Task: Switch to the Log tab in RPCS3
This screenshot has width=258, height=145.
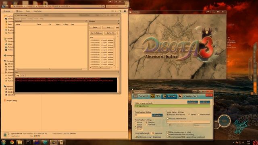Action: (18, 76)
